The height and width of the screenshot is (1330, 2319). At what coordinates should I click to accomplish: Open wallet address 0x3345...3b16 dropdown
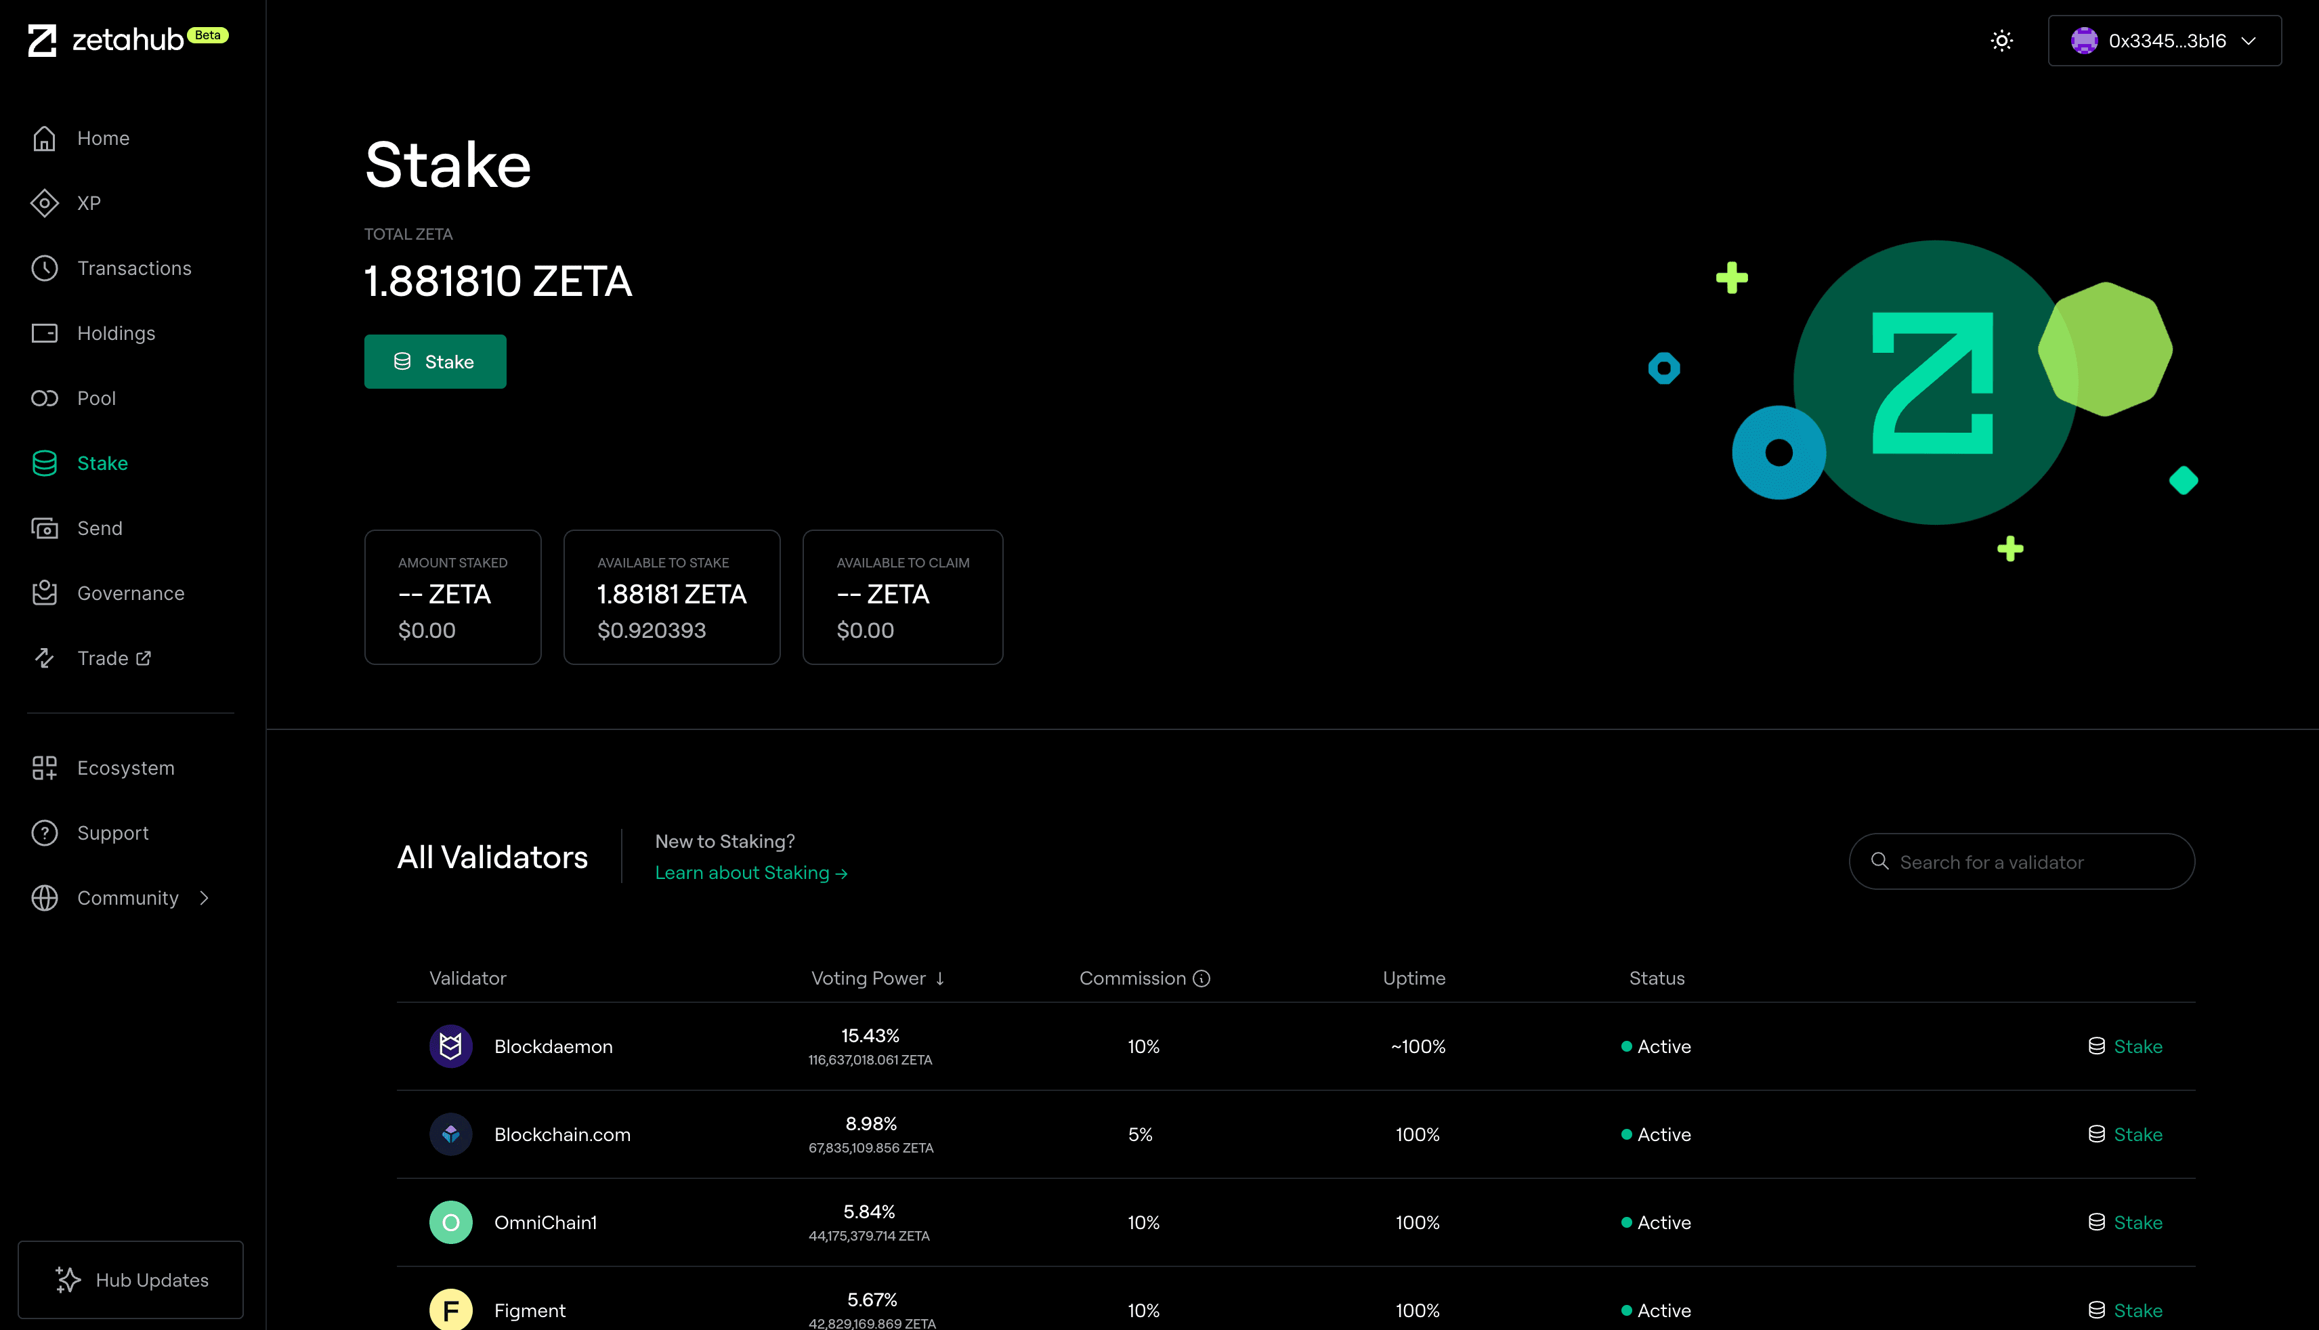2164,41
